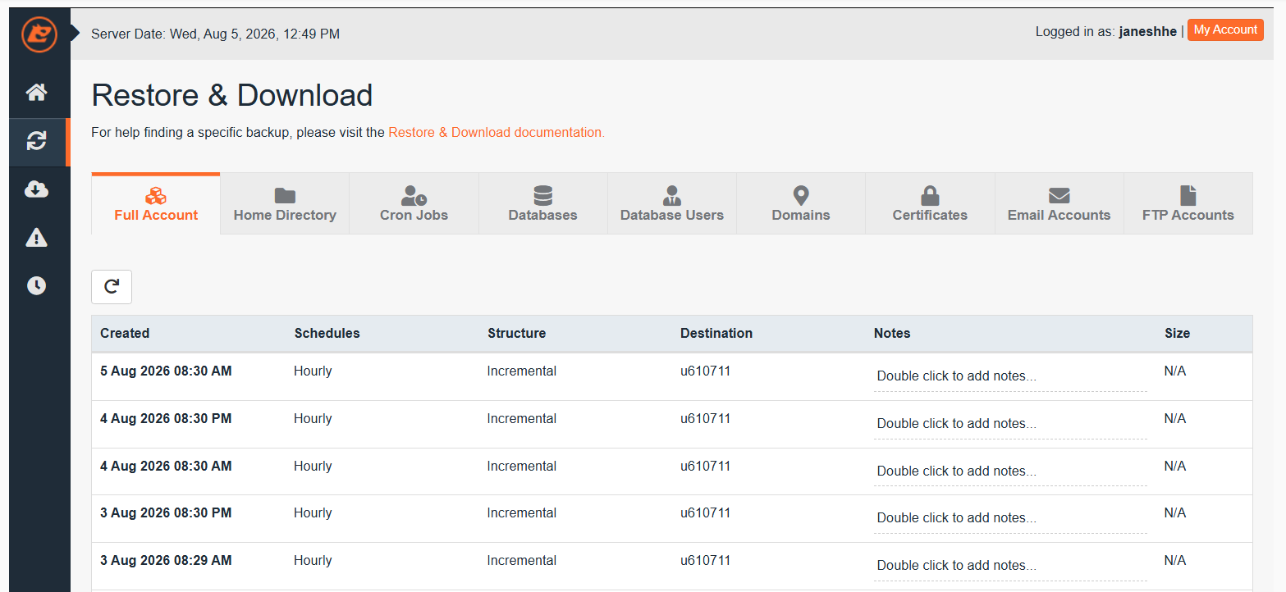The height and width of the screenshot is (592, 1286).
Task: Click notes field for 4 Aug 08:30 AM backup
Action: pyautogui.click(x=1010, y=471)
